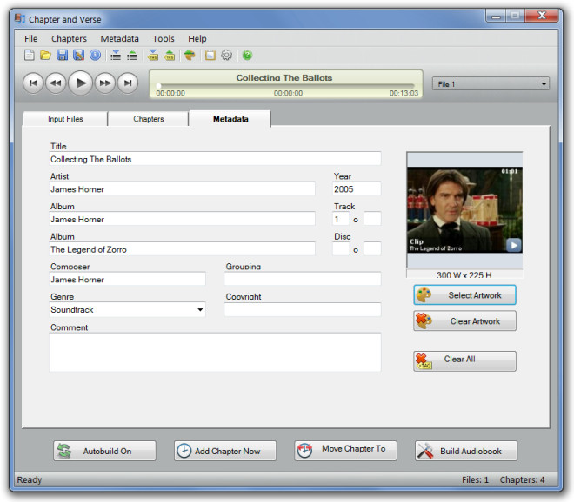
Task: Click the Year field showing 2005
Action: (357, 189)
